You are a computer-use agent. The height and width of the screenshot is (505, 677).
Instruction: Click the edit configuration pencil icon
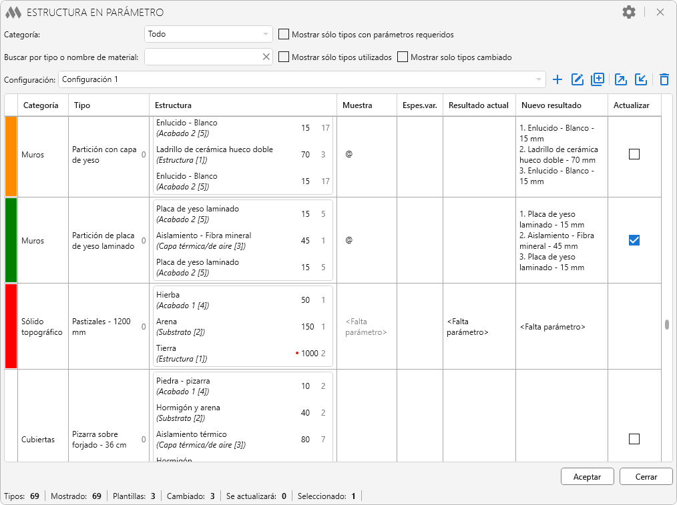pos(578,79)
